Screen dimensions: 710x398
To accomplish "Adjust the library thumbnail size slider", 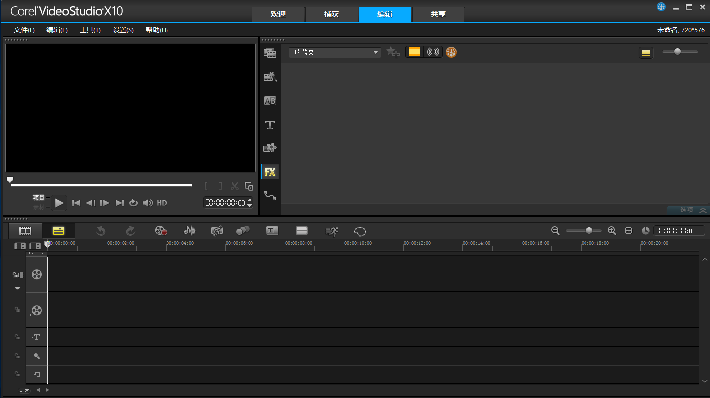I will coord(680,51).
